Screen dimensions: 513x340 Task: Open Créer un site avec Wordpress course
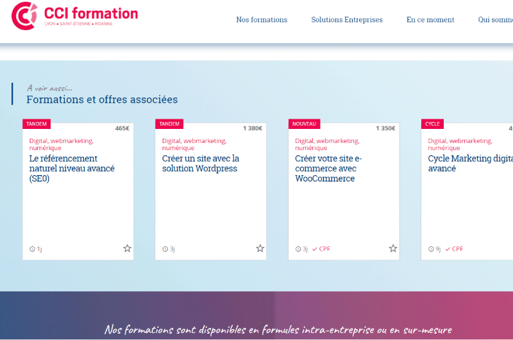coord(201,164)
